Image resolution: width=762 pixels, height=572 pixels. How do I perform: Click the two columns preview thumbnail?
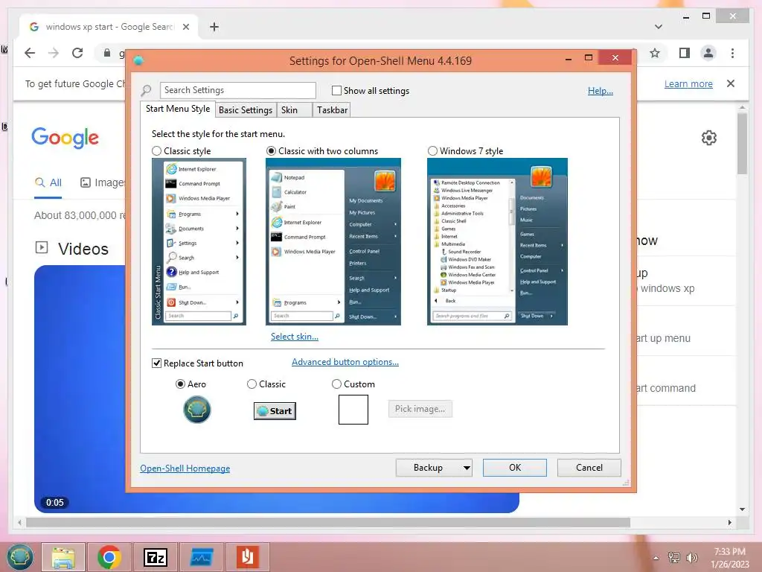click(333, 242)
